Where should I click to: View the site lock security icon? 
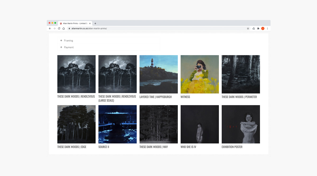(x=69, y=29)
